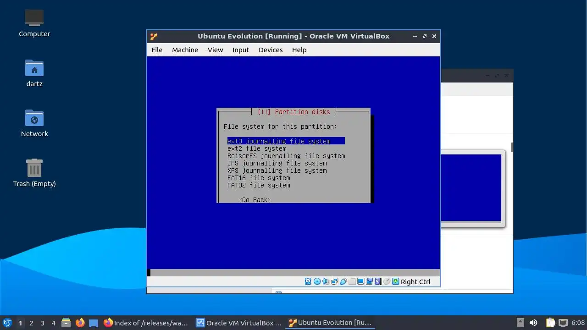Viewport: 587px width, 330px height.
Task: Select ext3 journalling file system
Action: coord(286,141)
